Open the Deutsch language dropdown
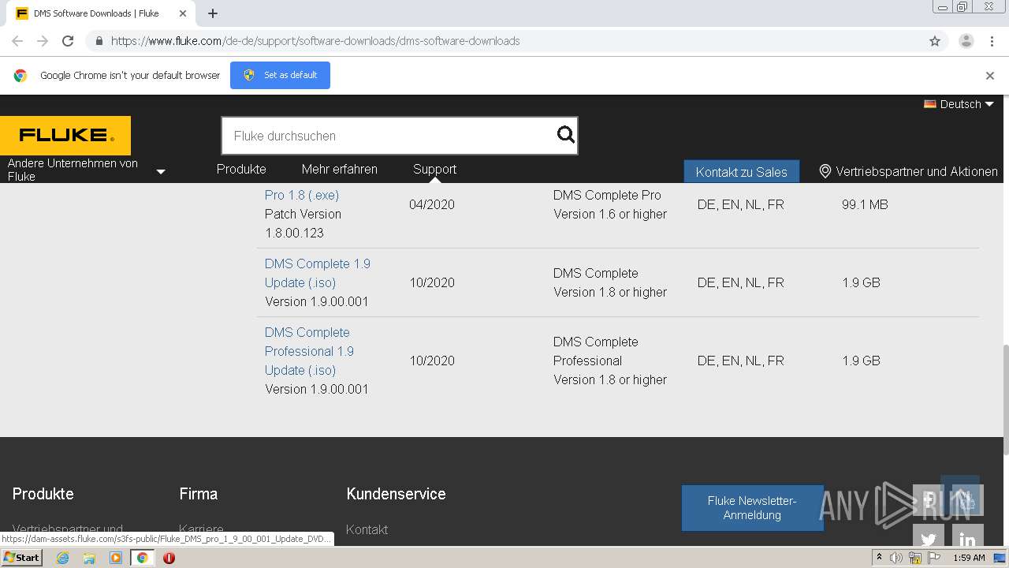This screenshot has width=1009, height=568. pyautogui.click(x=959, y=104)
